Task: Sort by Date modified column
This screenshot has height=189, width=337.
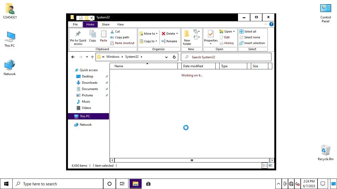Action: pyautogui.click(x=198, y=66)
